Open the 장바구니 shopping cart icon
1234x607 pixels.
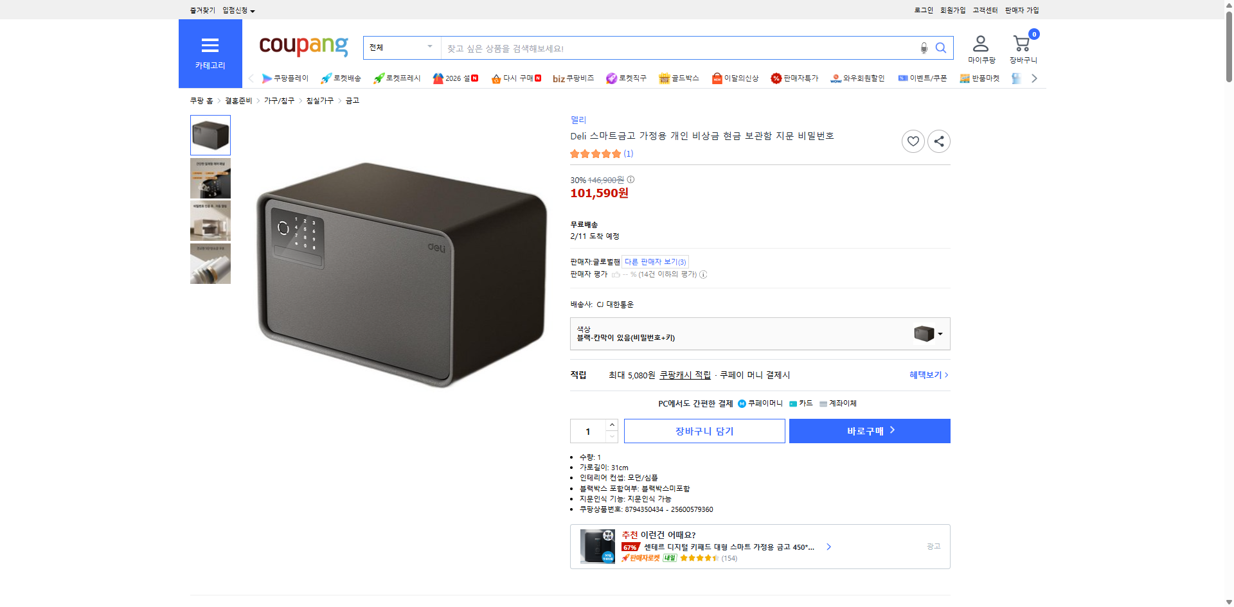[1021, 44]
